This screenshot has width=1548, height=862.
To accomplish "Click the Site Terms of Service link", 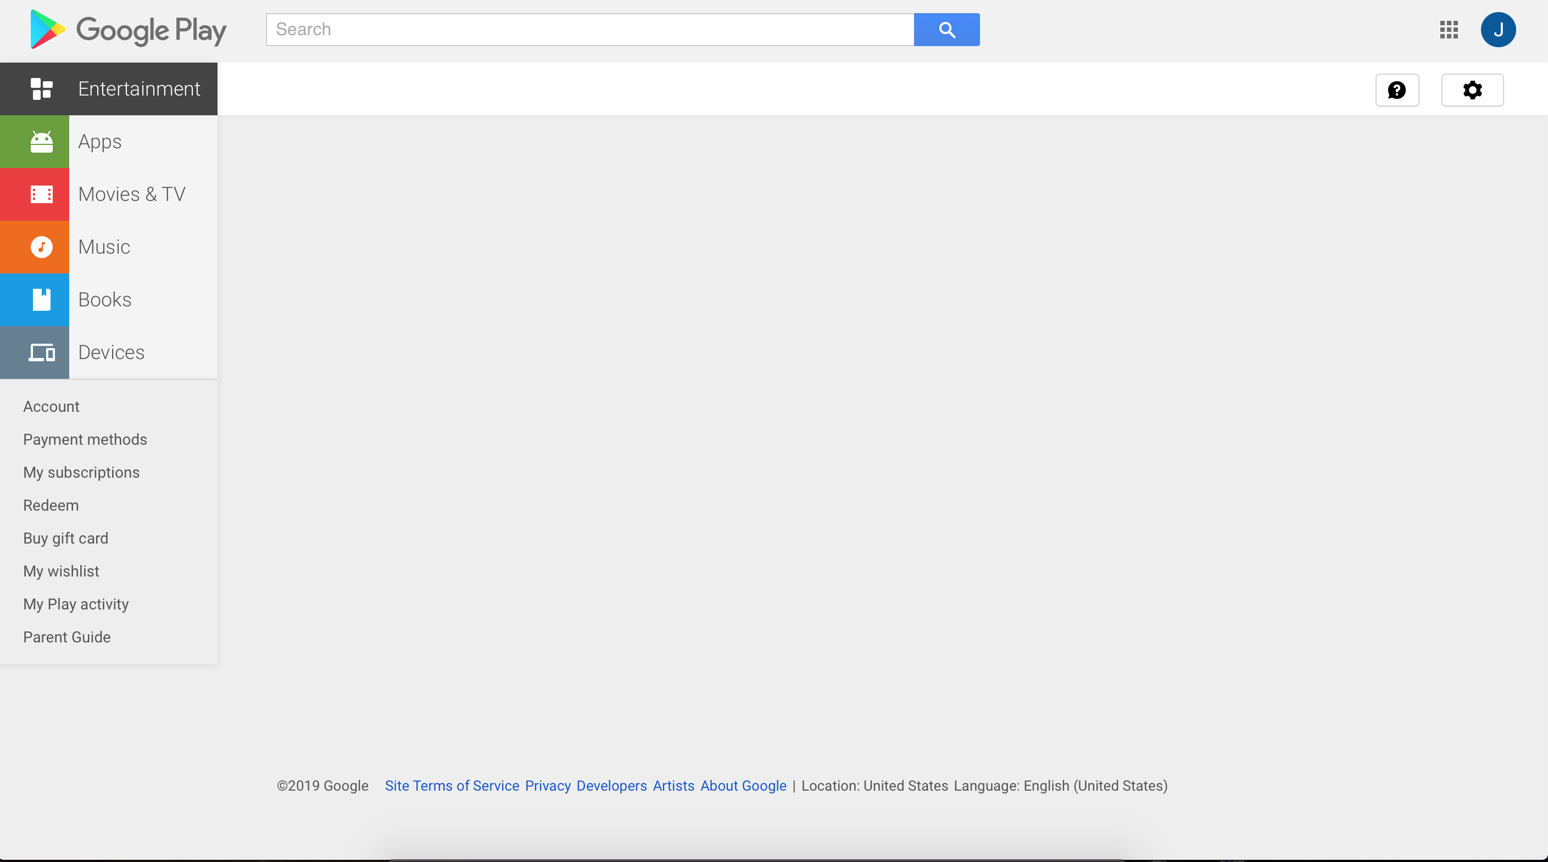I will tap(452, 786).
